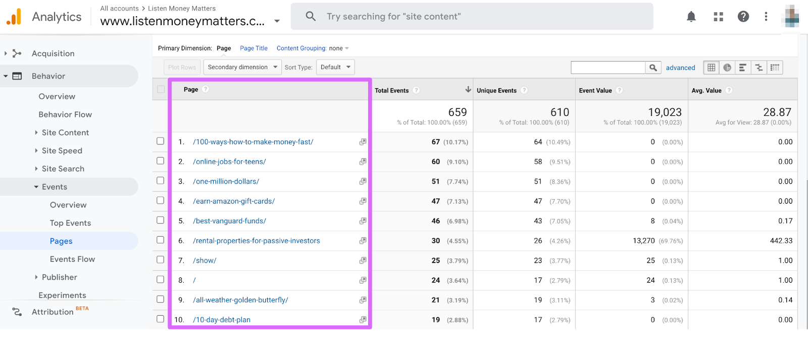
Task: Switch to Performance bar view
Action: pyautogui.click(x=742, y=67)
